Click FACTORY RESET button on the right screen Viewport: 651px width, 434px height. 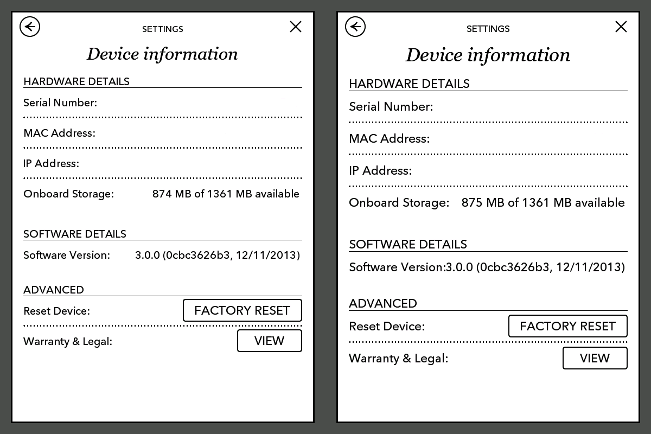tap(567, 326)
